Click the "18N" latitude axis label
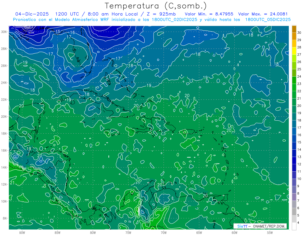This screenshot has width=306, height=236. point(4,133)
